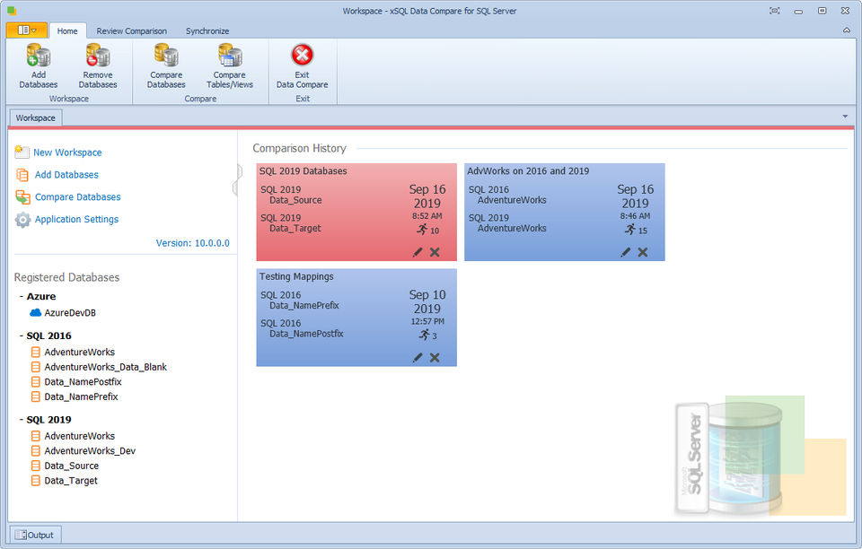Click the Add Databases sidebar link
Image resolution: width=862 pixels, height=549 pixels.
(x=66, y=175)
